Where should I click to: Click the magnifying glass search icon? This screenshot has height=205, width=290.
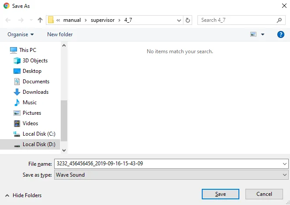[x=279, y=20]
